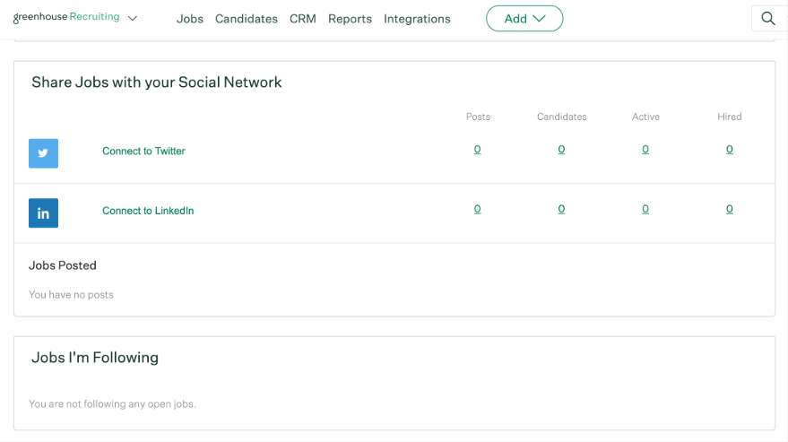Select CRM in the navigation bar
This screenshot has height=442, width=788.
[303, 19]
